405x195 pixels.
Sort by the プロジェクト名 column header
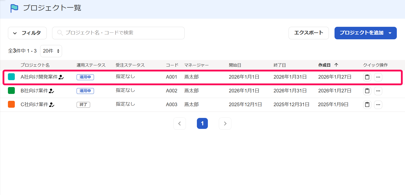tap(35, 65)
